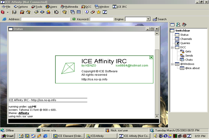
Task: Click the blue info bubble toolbar icon
Action: tap(87, 12)
